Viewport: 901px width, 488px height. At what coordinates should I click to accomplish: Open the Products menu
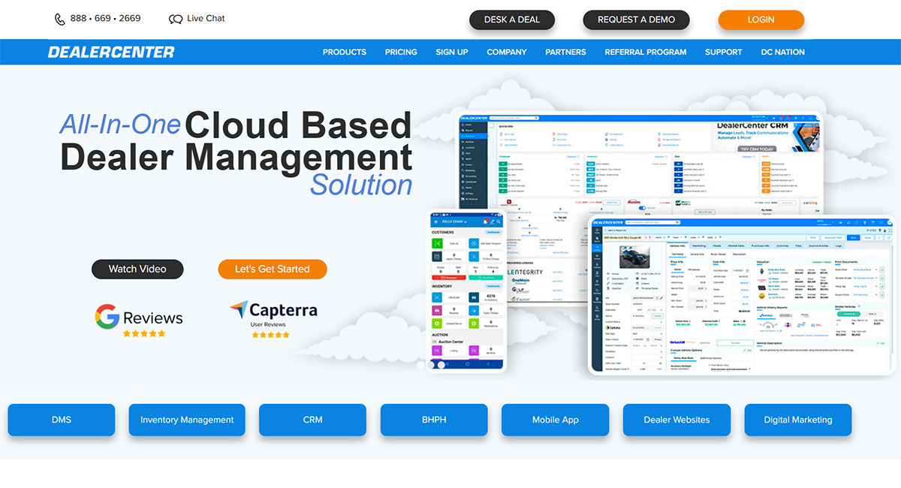point(345,52)
